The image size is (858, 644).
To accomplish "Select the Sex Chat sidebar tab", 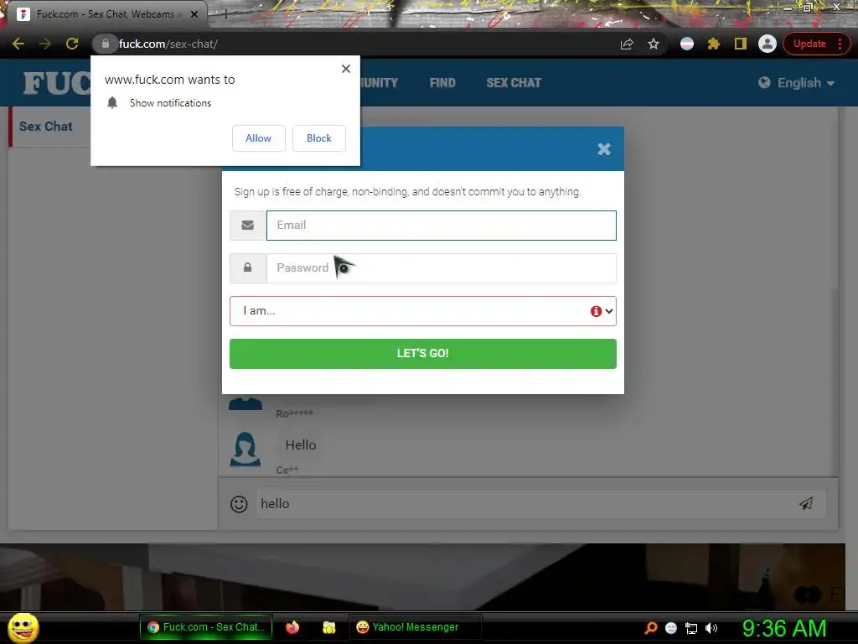I will pos(46,127).
